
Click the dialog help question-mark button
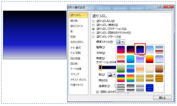pyautogui.click(x=161, y=7)
